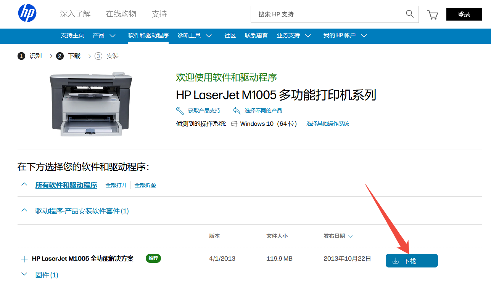Click the 文件大小 column header

(x=277, y=236)
